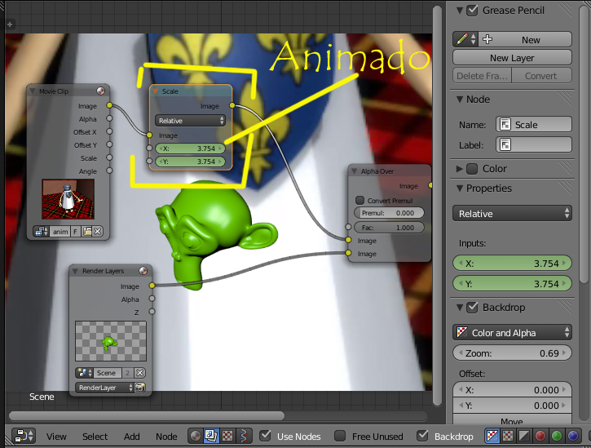Enable Convert Premul in Alpha Over node
Screen dimensions: 591x448
click(x=360, y=200)
